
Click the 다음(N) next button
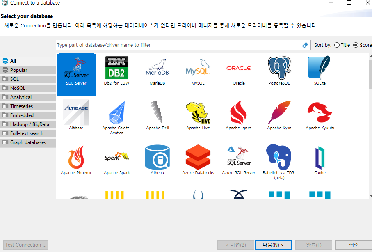point(273,245)
